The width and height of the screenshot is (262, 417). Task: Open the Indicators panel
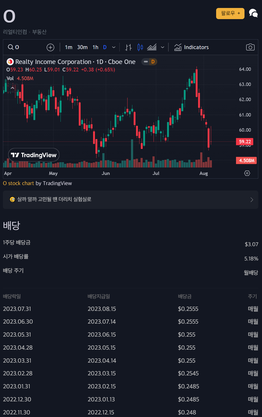point(191,47)
